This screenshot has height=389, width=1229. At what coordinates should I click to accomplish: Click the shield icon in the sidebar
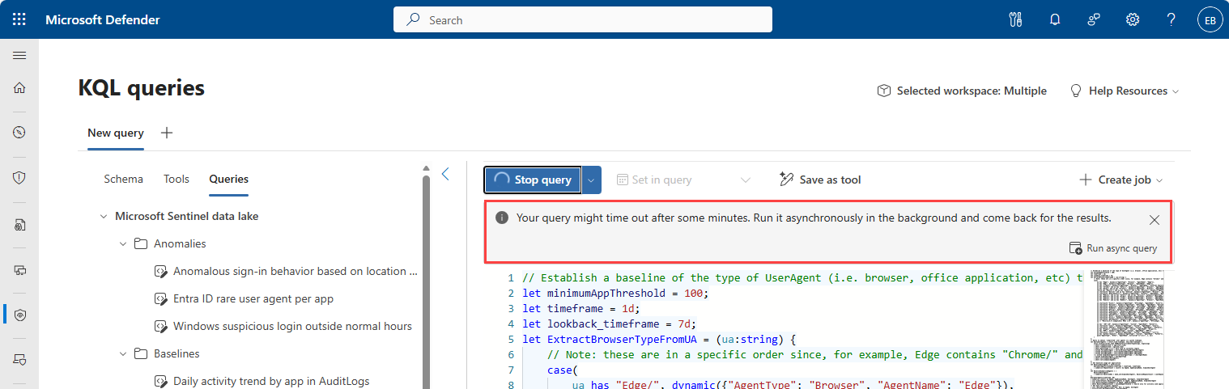point(19,177)
